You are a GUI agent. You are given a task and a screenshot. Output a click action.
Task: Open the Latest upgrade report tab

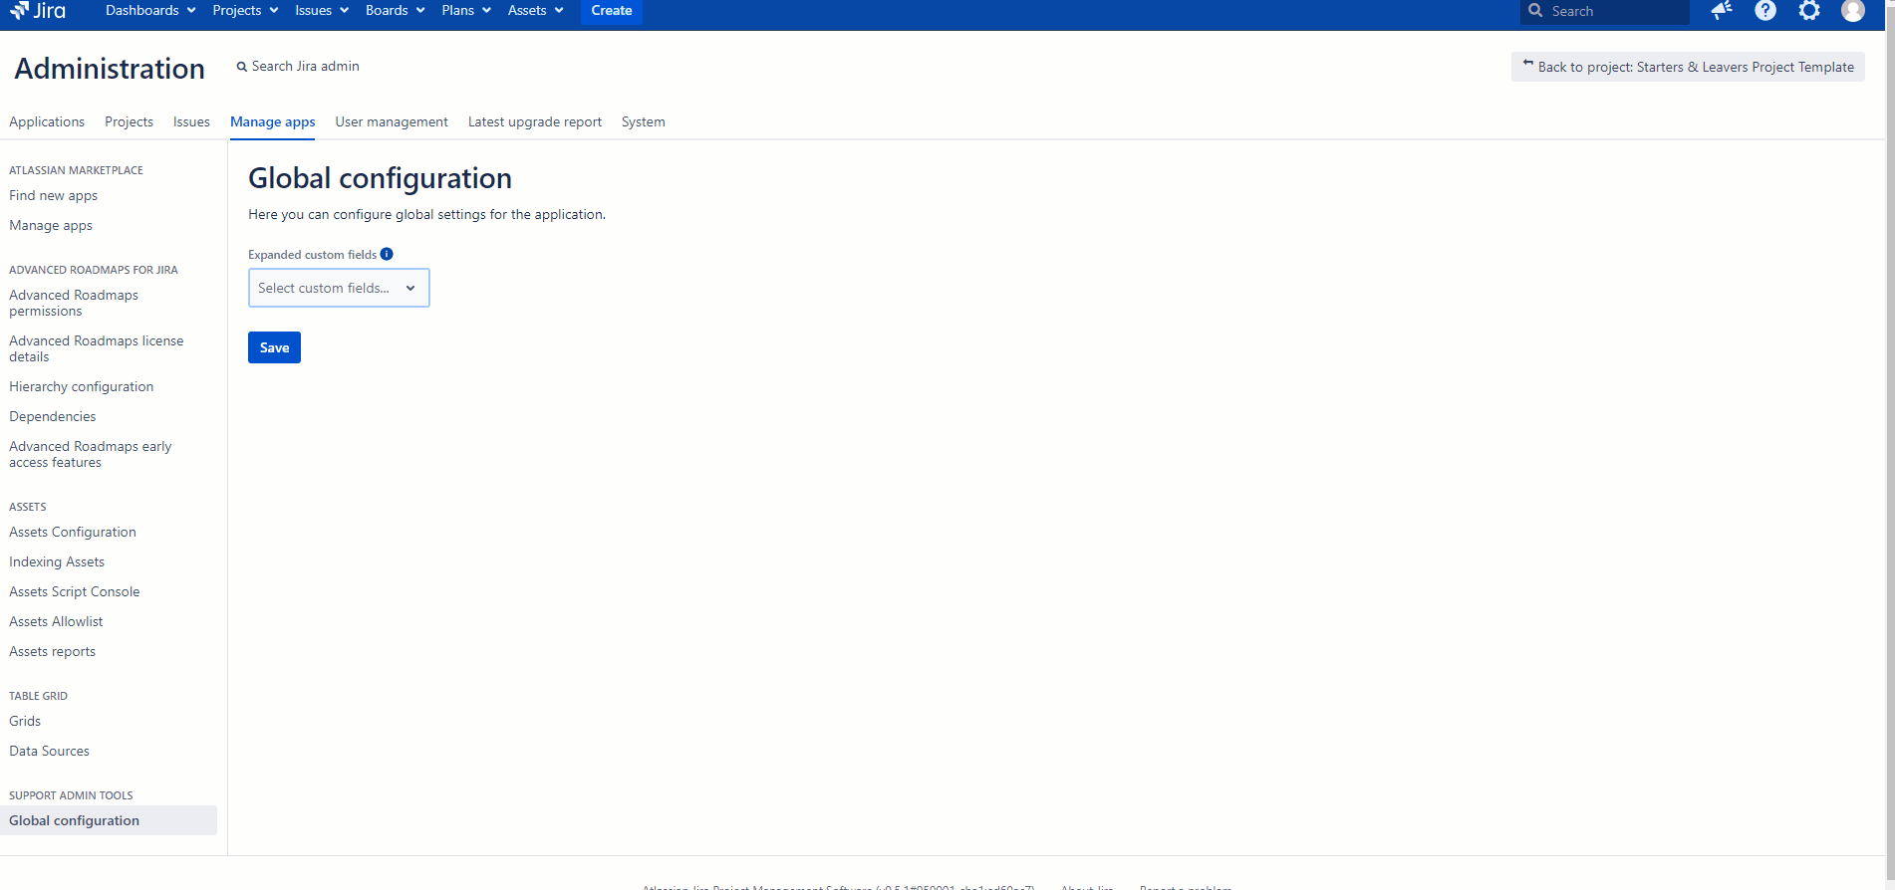point(535,121)
